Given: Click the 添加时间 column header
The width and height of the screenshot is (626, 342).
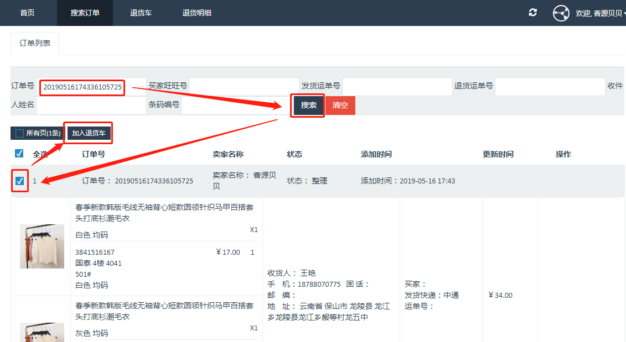Looking at the screenshot, I should pos(376,154).
